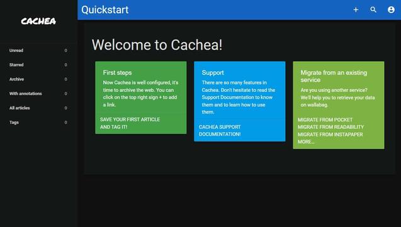Click the Migrate from an existing service heading
Viewport: 401px width, 227px height.
pos(334,76)
